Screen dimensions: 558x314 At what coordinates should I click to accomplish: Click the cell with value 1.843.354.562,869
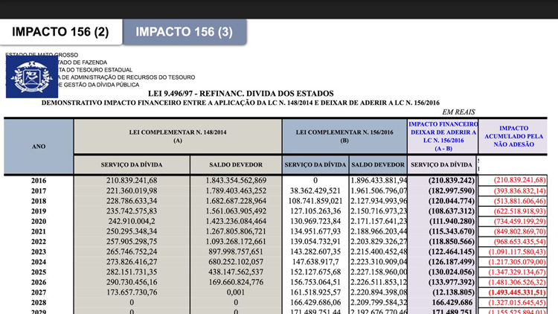pyautogui.click(x=236, y=180)
